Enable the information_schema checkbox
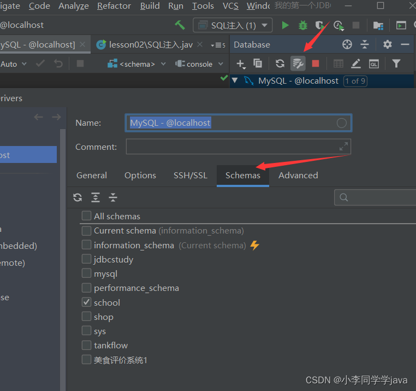 (x=86, y=244)
